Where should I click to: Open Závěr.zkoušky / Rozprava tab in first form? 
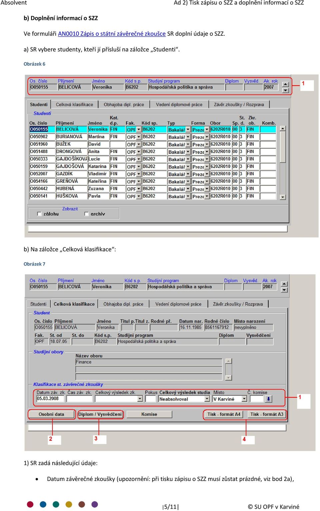coord(239,104)
